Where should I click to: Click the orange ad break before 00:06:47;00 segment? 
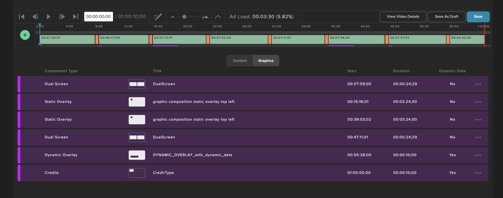coord(97,39)
